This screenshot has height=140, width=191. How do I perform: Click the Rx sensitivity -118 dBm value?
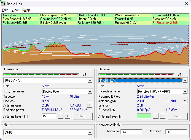tap(171, 110)
